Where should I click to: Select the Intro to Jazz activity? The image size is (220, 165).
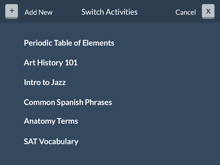click(x=45, y=82)
